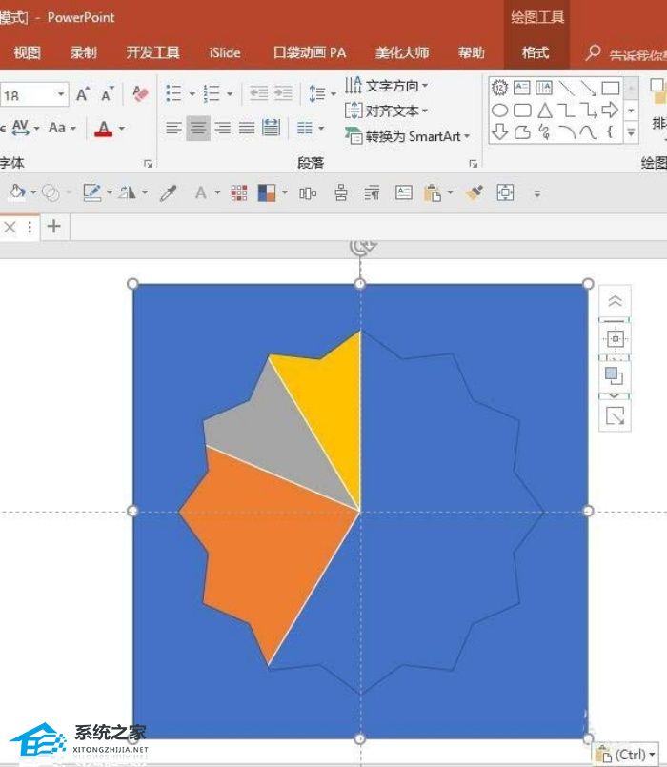667x767 pixels.
Task: Click the increase font size icon
Action: [82, 94]
